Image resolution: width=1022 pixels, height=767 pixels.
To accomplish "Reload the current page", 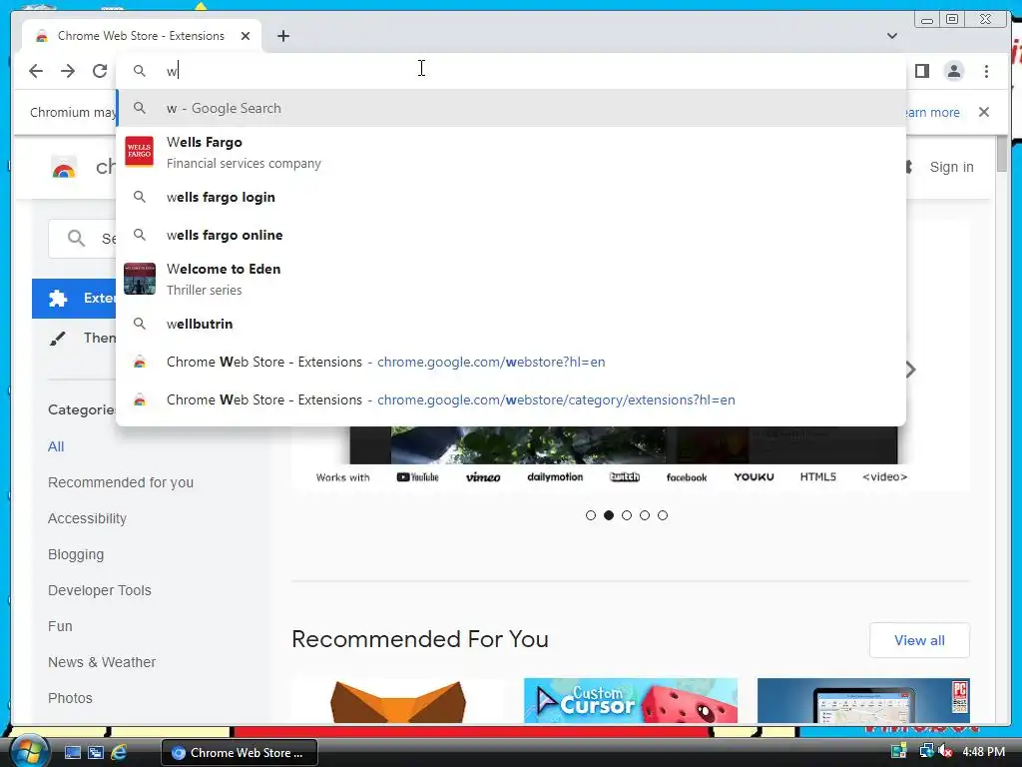I will [x=100, y=71].
